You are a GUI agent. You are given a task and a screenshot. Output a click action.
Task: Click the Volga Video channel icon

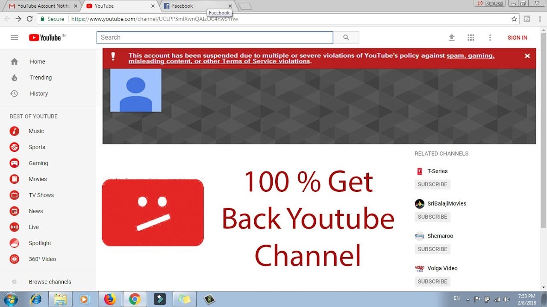pyautogui.click(x=420, y=268)
